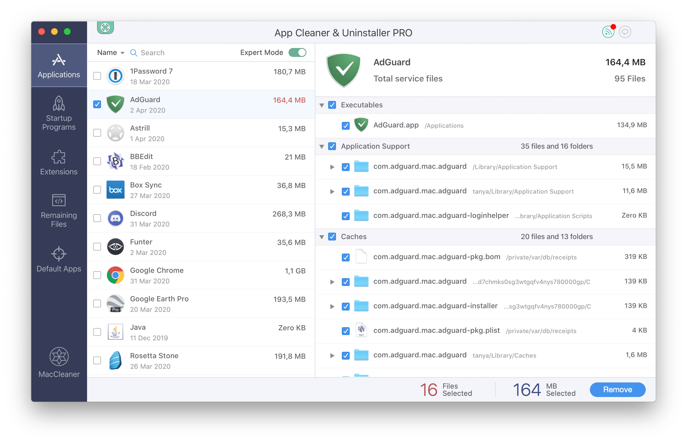Click the AdGuard app icon
The width and height of the screenshot is (687, 443).
115,105
